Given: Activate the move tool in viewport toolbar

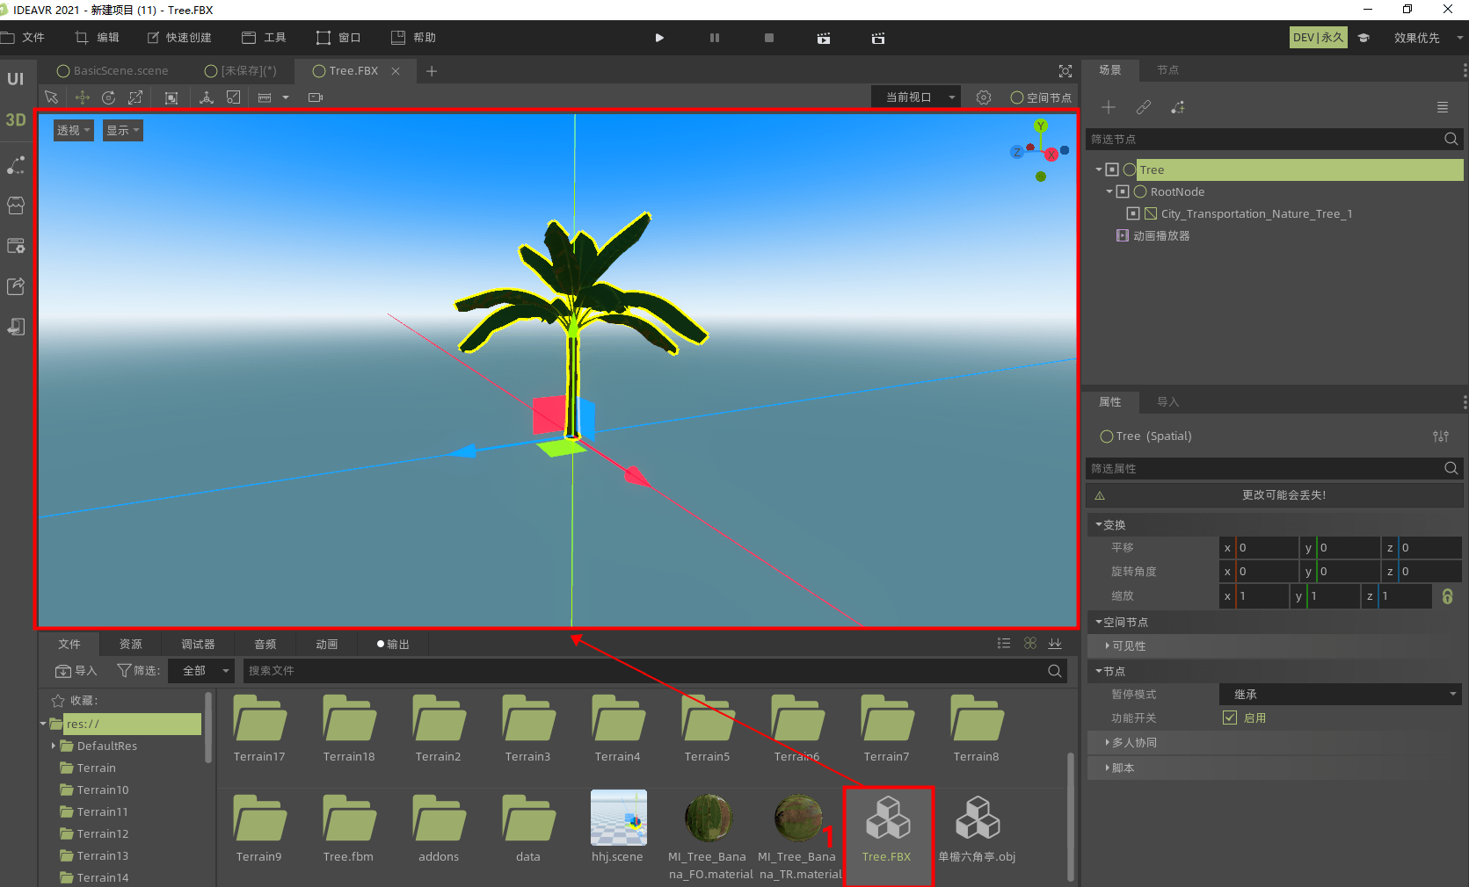Looking at the screenshot, I should coord(82,97).
